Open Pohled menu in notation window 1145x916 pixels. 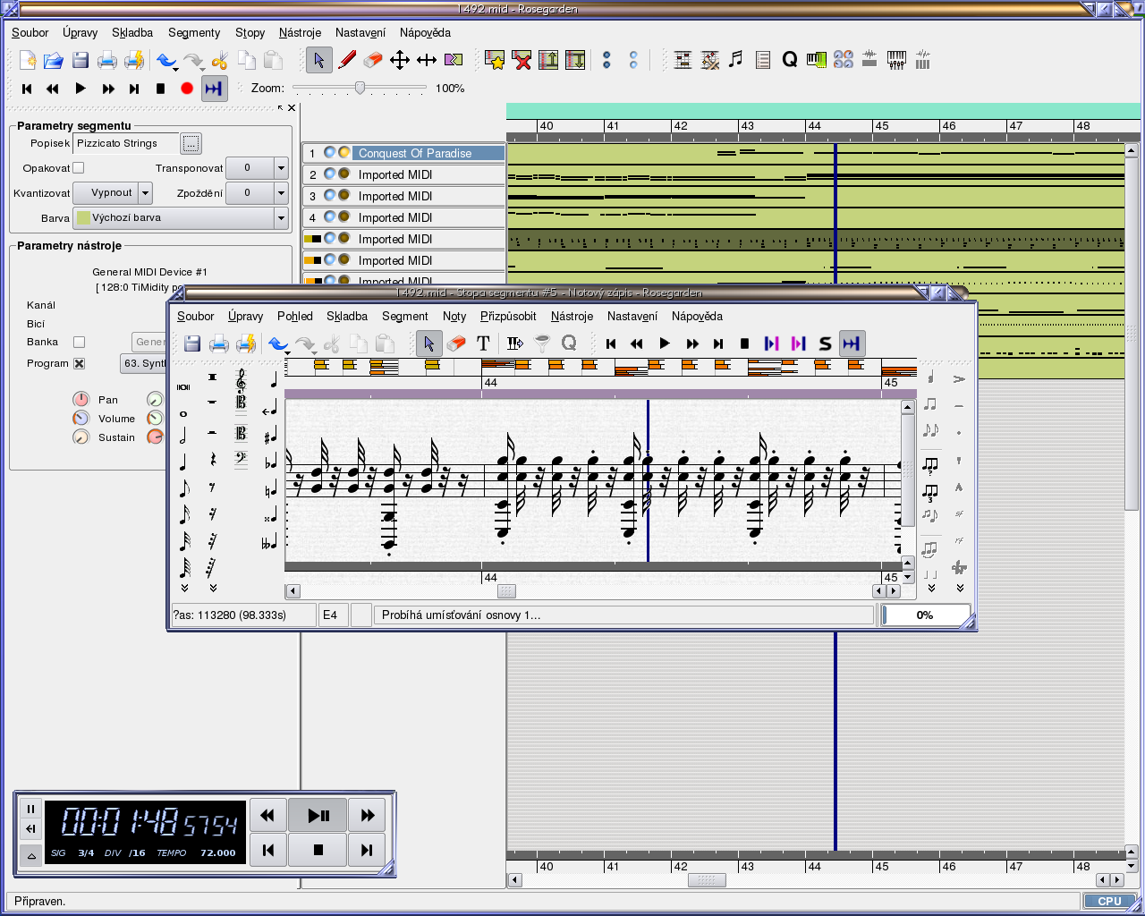click(x=295, y=316)
